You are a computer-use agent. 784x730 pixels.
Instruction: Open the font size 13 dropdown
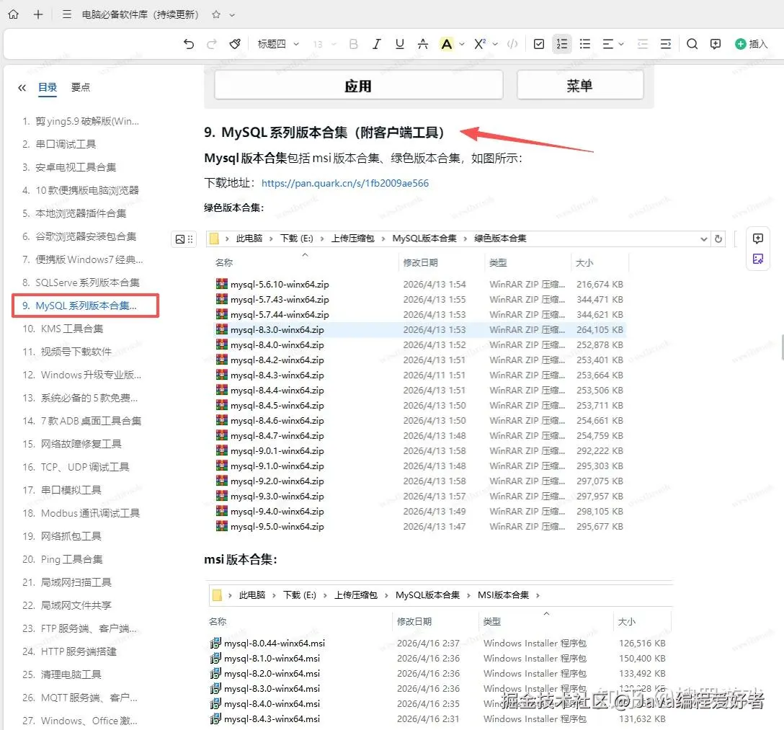click(x=324, y=44)
